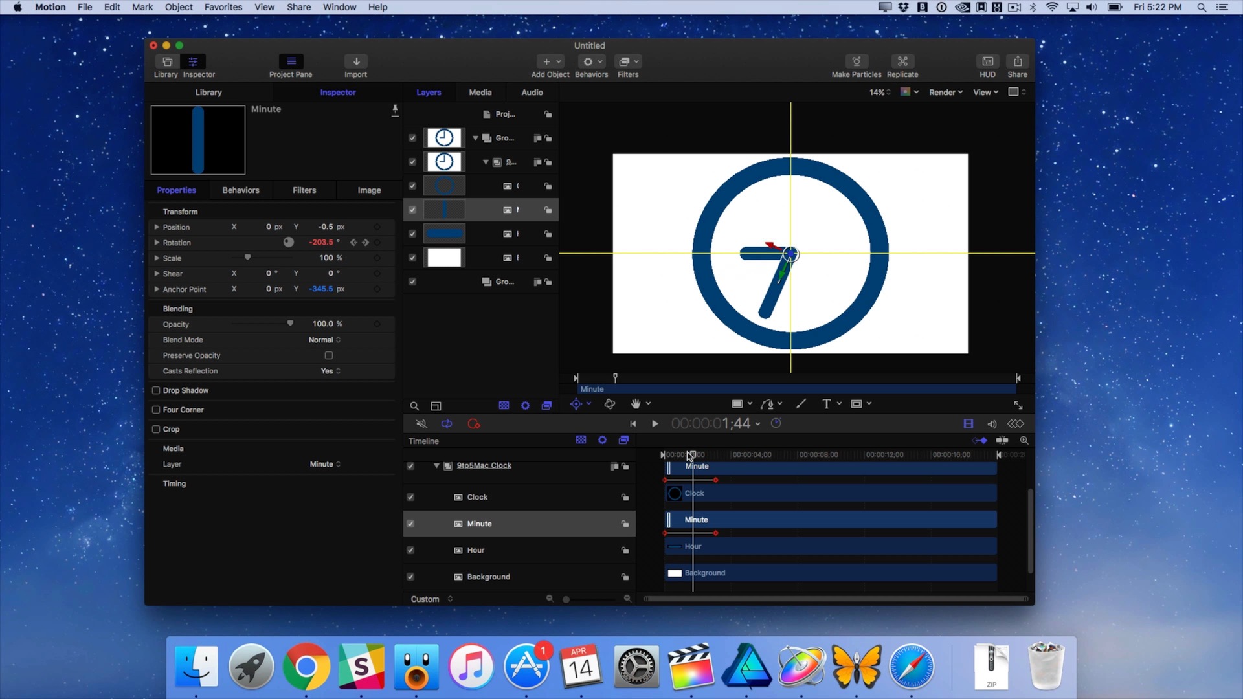The image size is (1243, 699).
Task: Hide the Background layer in timeline
Action: (410, 577)
